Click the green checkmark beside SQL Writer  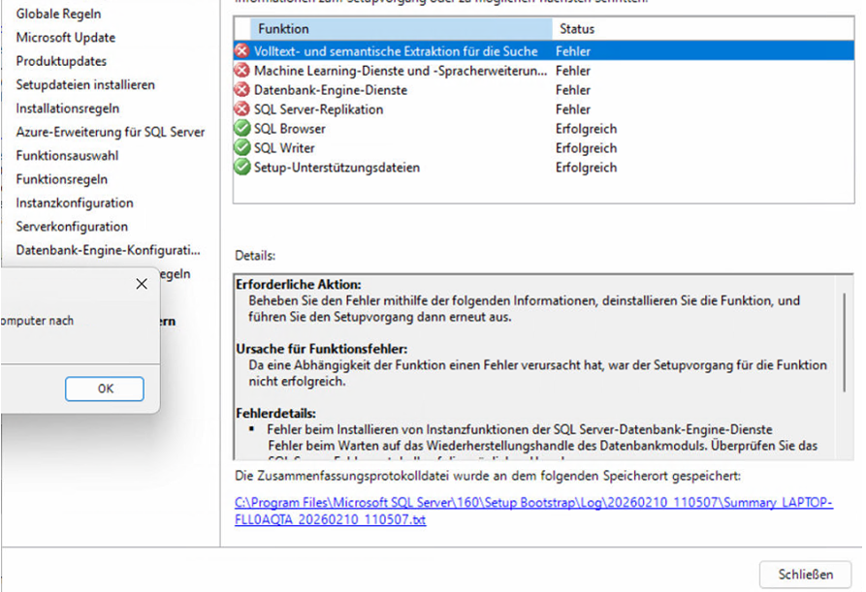tap(242, 148)
